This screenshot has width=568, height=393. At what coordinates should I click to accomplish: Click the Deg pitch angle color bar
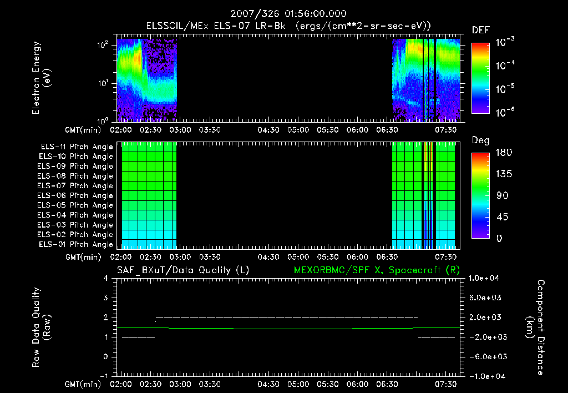tap(480, 195)
